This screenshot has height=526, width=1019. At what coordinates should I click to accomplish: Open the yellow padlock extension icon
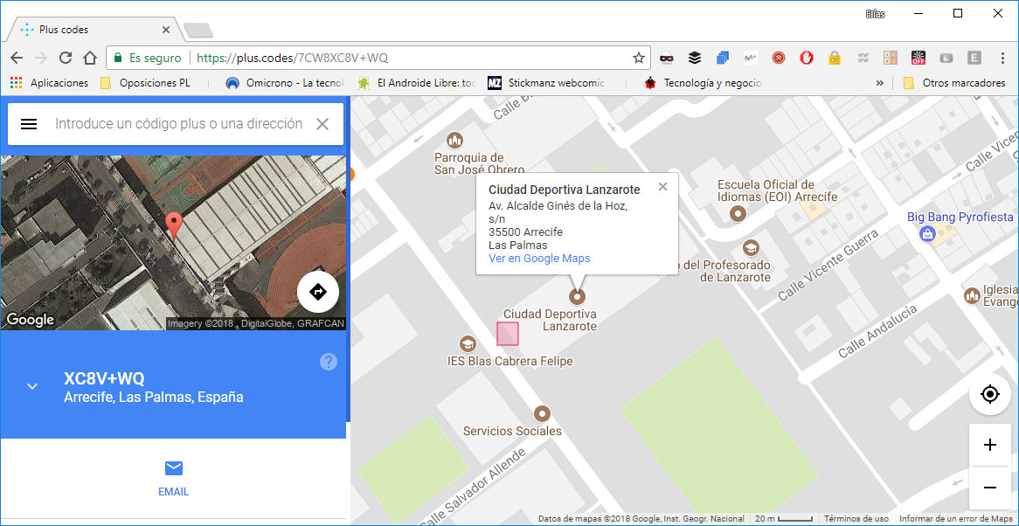coord(834,58)
